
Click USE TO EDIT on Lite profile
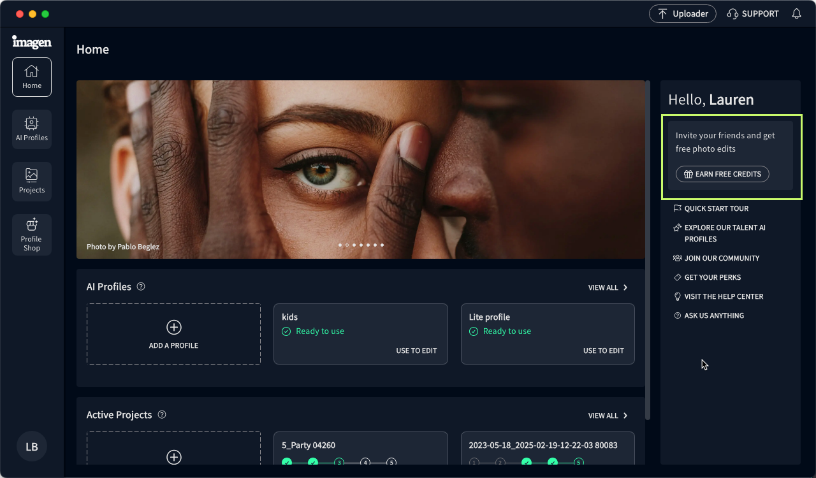[x=604, y=351]
